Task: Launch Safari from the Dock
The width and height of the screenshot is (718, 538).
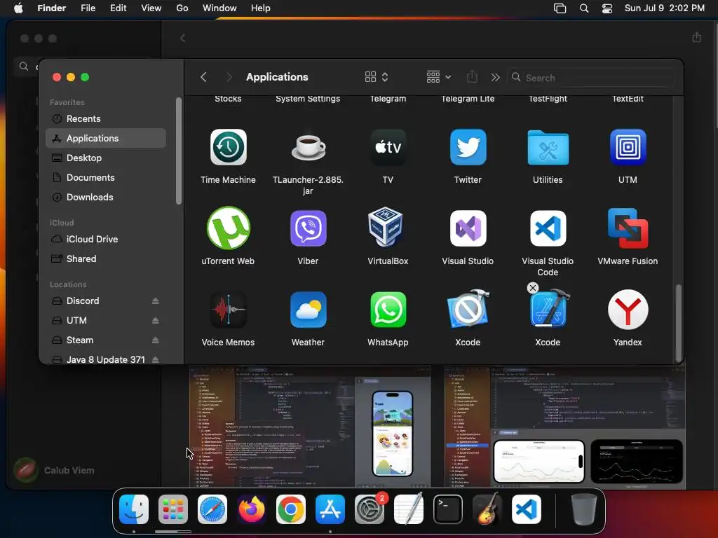Action: click(x=212, y=509)
